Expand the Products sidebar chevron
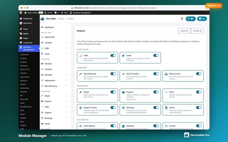 66,63
